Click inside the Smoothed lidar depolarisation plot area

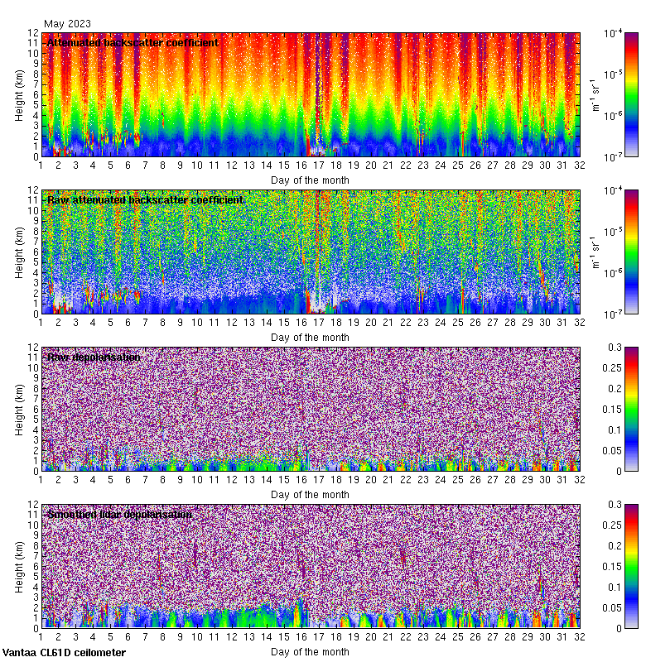tap(311, 566)
